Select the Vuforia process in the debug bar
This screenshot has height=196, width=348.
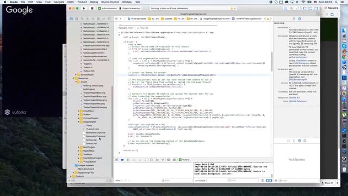point(184,160)
